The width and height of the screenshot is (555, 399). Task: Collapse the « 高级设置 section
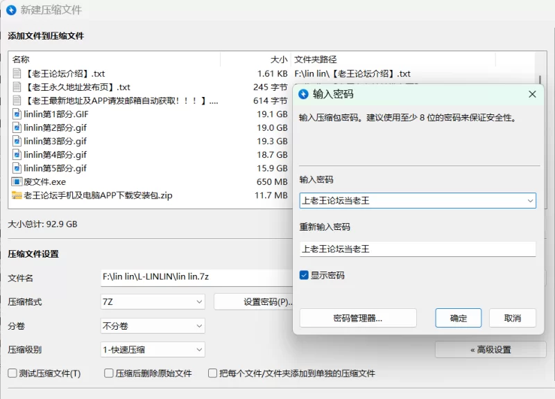[x=490, y=350]
